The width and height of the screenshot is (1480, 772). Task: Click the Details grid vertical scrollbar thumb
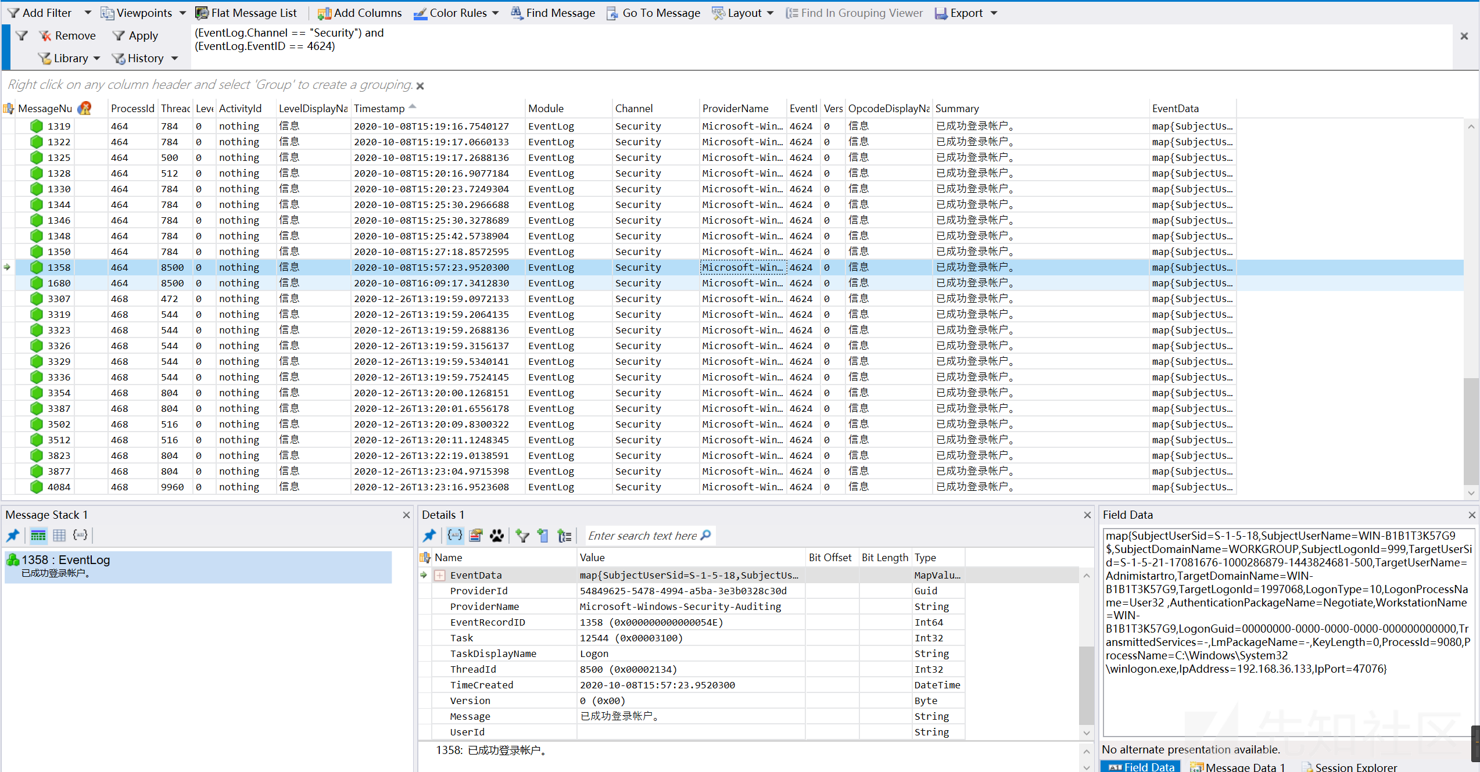pyautogui.click(x=1086, y=685)
